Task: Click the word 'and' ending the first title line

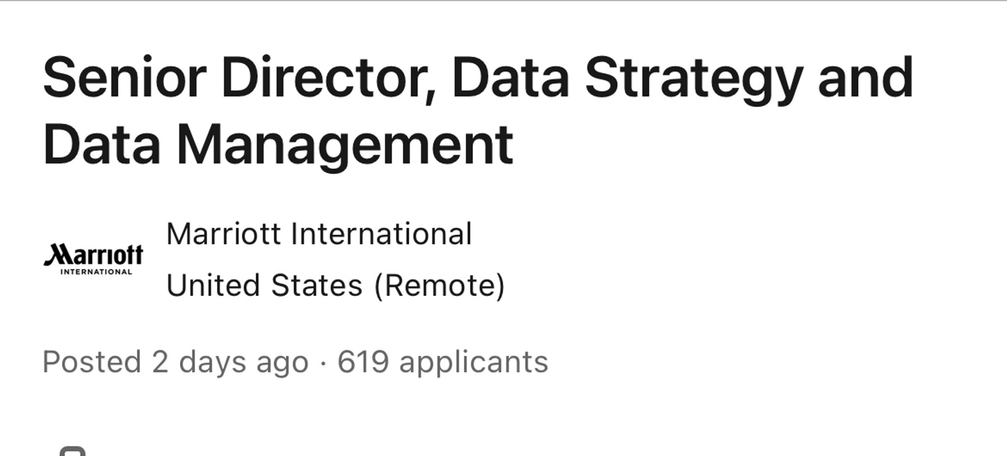Action: tap(865, 78)
